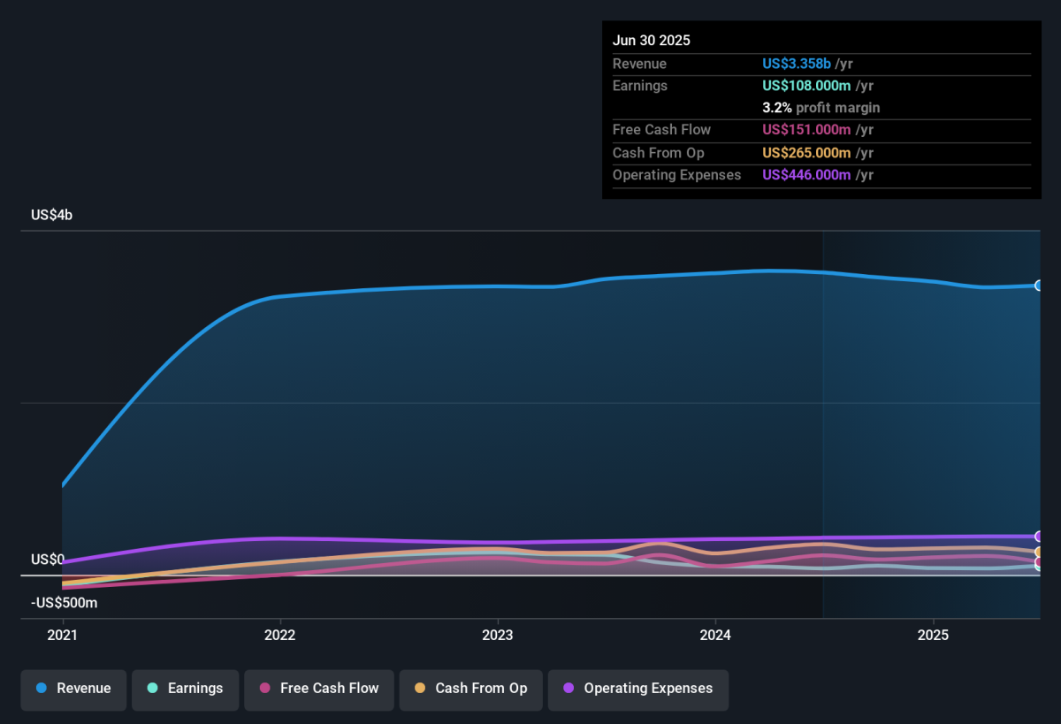Image resolution: width=1061 pixels, height=724 pixels.
Task: Click the 2023 x-axis year label
Action: [498, 636]
